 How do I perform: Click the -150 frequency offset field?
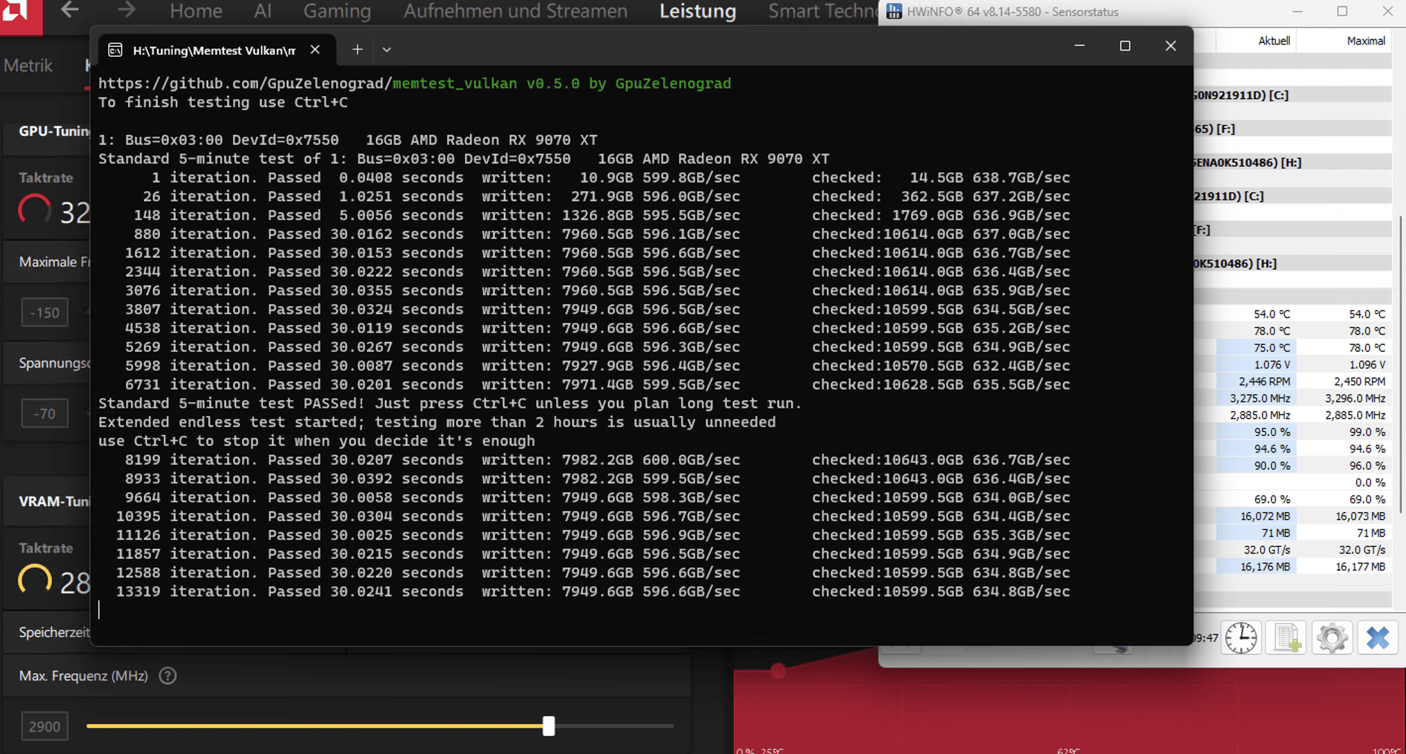[45, 313]
